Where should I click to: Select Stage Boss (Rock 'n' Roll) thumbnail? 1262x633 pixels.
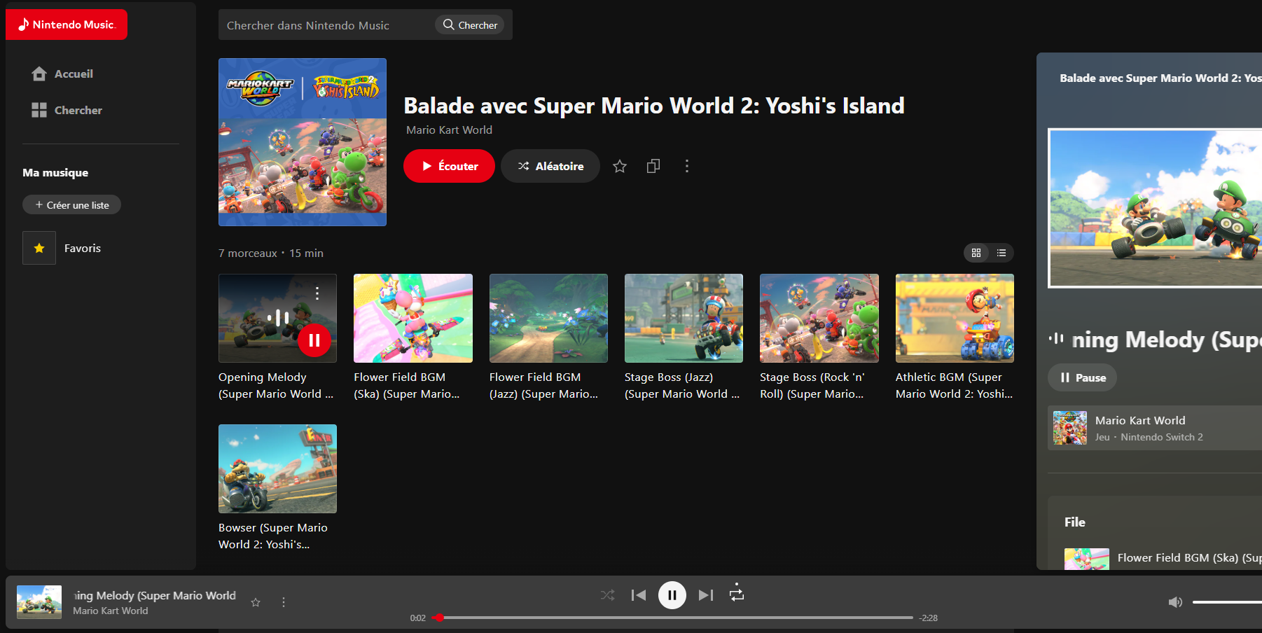(819, 318)
